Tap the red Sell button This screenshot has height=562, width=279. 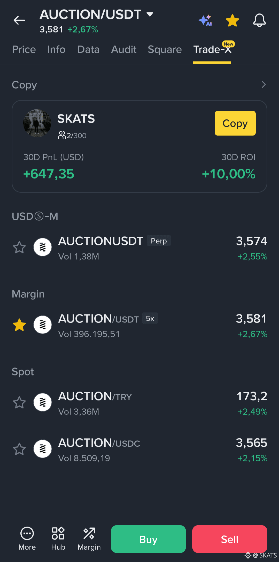pos(230,539)
